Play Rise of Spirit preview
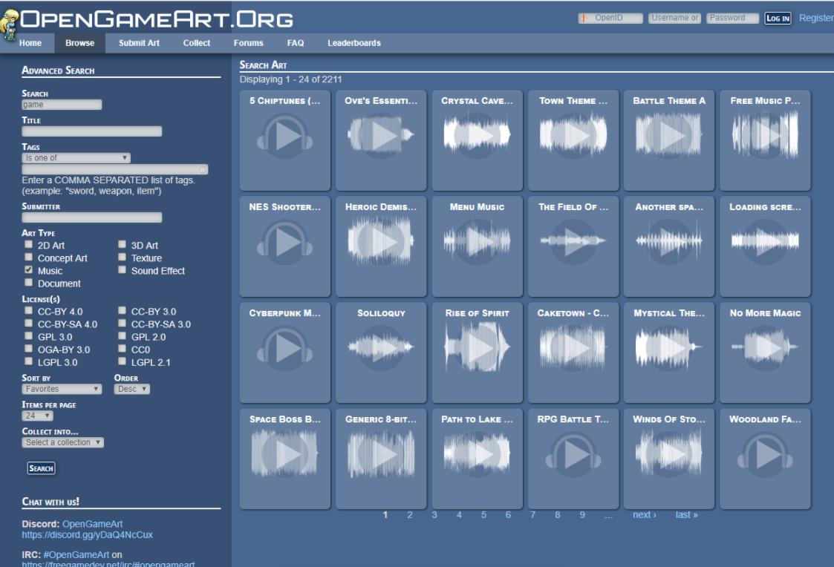This screenshot has height=567, width=834. click(477, 349)
